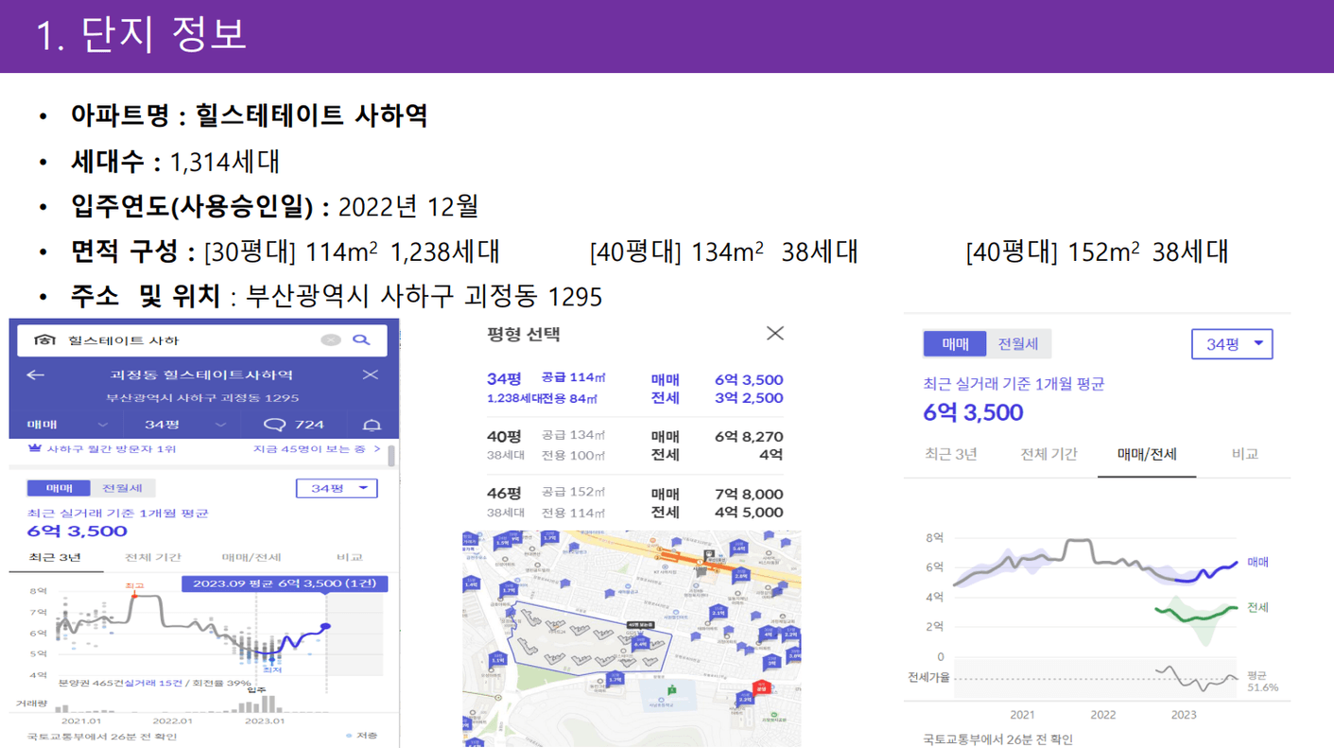Switch to 전월세 toggle in left panel
1334x748 pixels.
tap(122, 488)
